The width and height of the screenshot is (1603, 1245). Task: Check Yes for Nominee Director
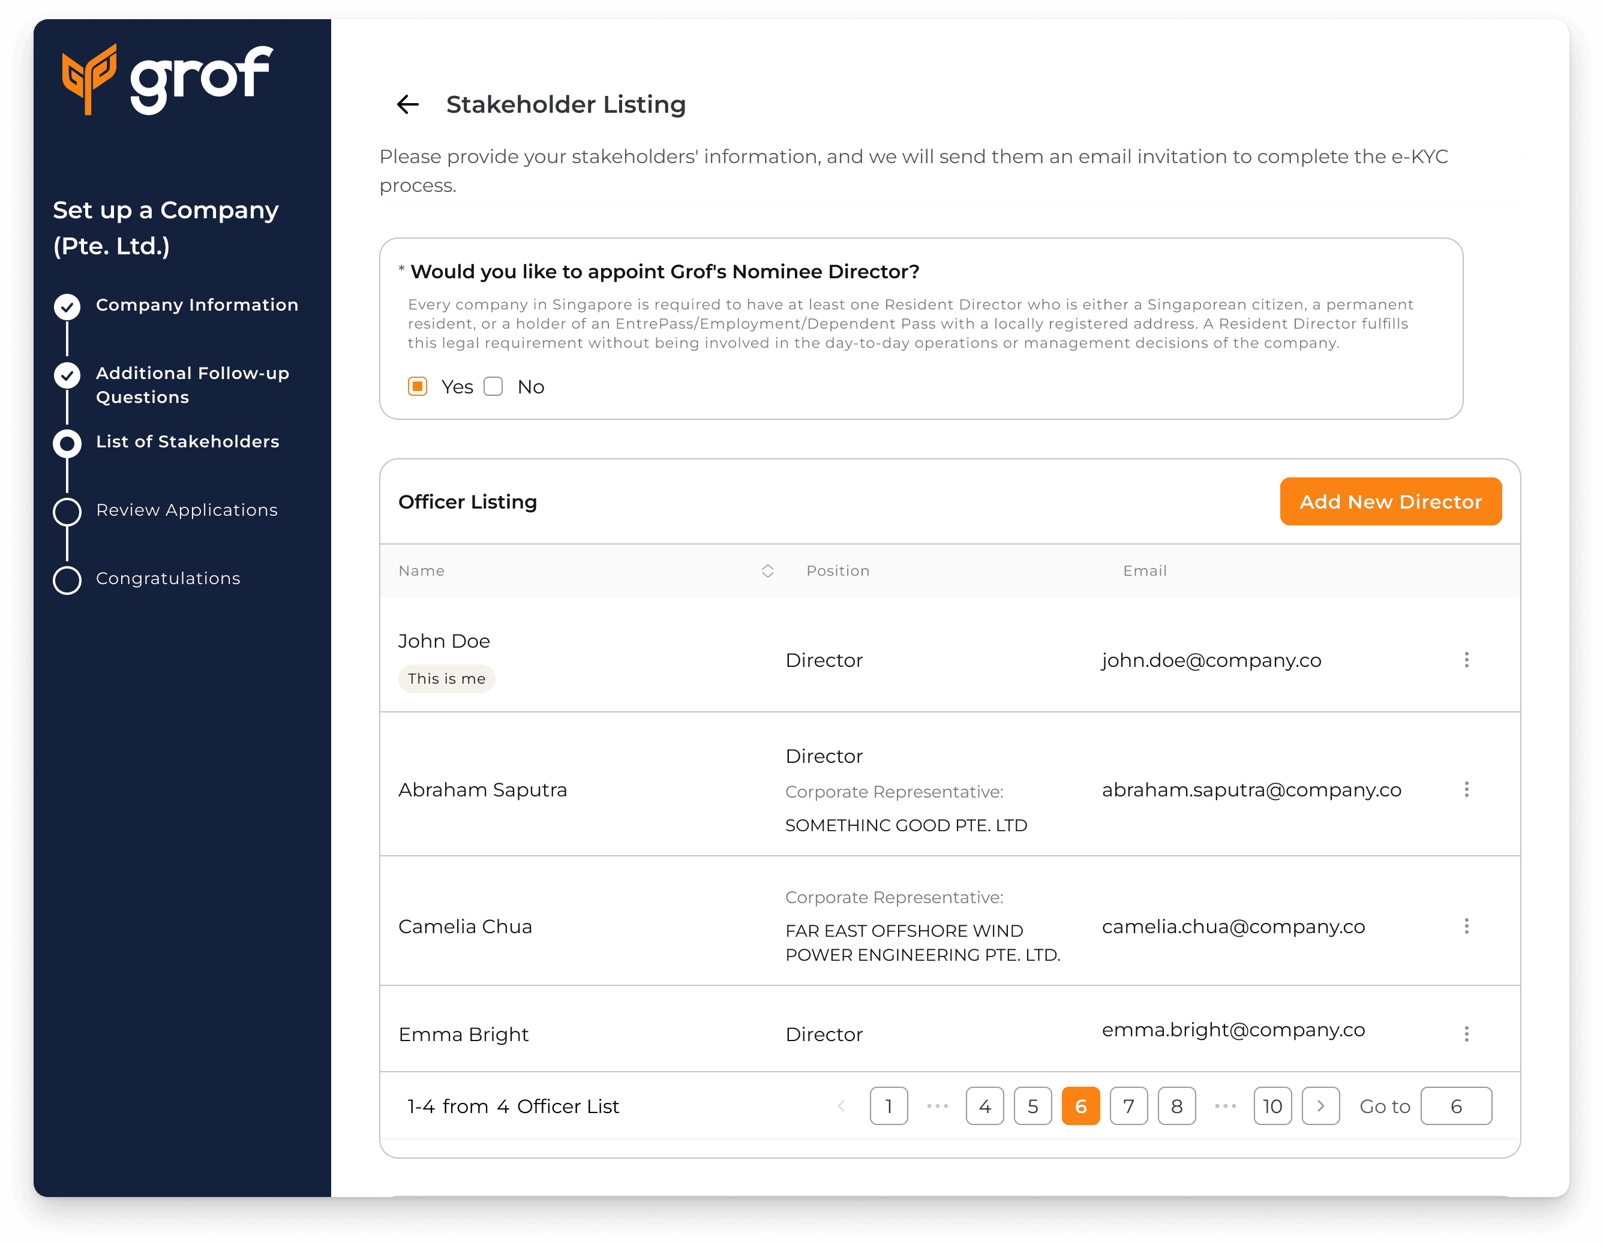click(x=418, y=387)
